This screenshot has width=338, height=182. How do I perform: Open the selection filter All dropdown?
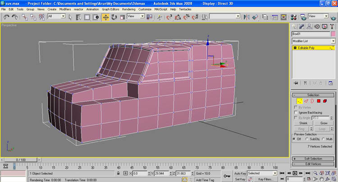pyautogui.click(x=56, y=16)
